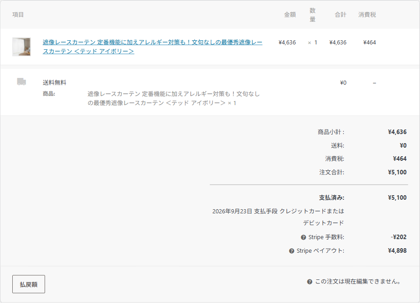The image size is (420, 303).
Task: Click the 注文合計 value ¥5,100
Action: point(397,173)
